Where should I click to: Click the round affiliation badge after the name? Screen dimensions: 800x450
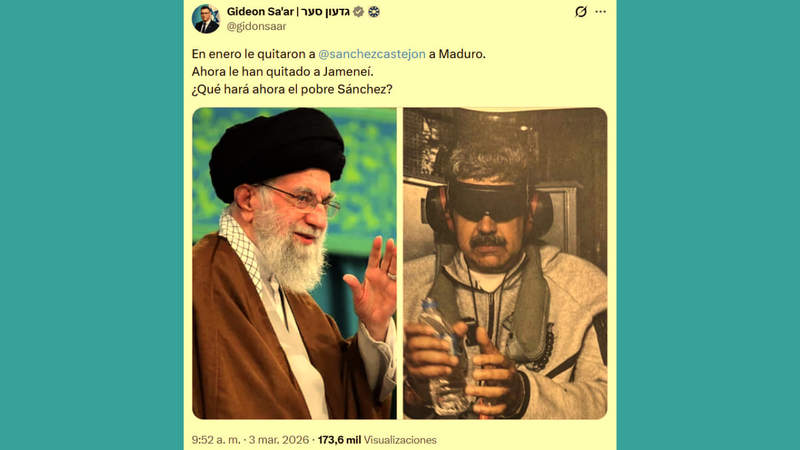(374, 11)
